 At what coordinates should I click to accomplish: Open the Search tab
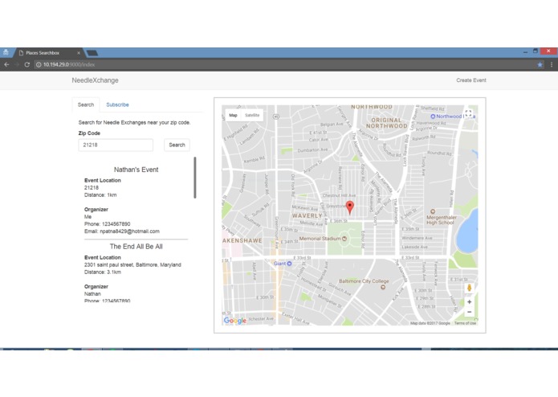[x=86, y=104]
